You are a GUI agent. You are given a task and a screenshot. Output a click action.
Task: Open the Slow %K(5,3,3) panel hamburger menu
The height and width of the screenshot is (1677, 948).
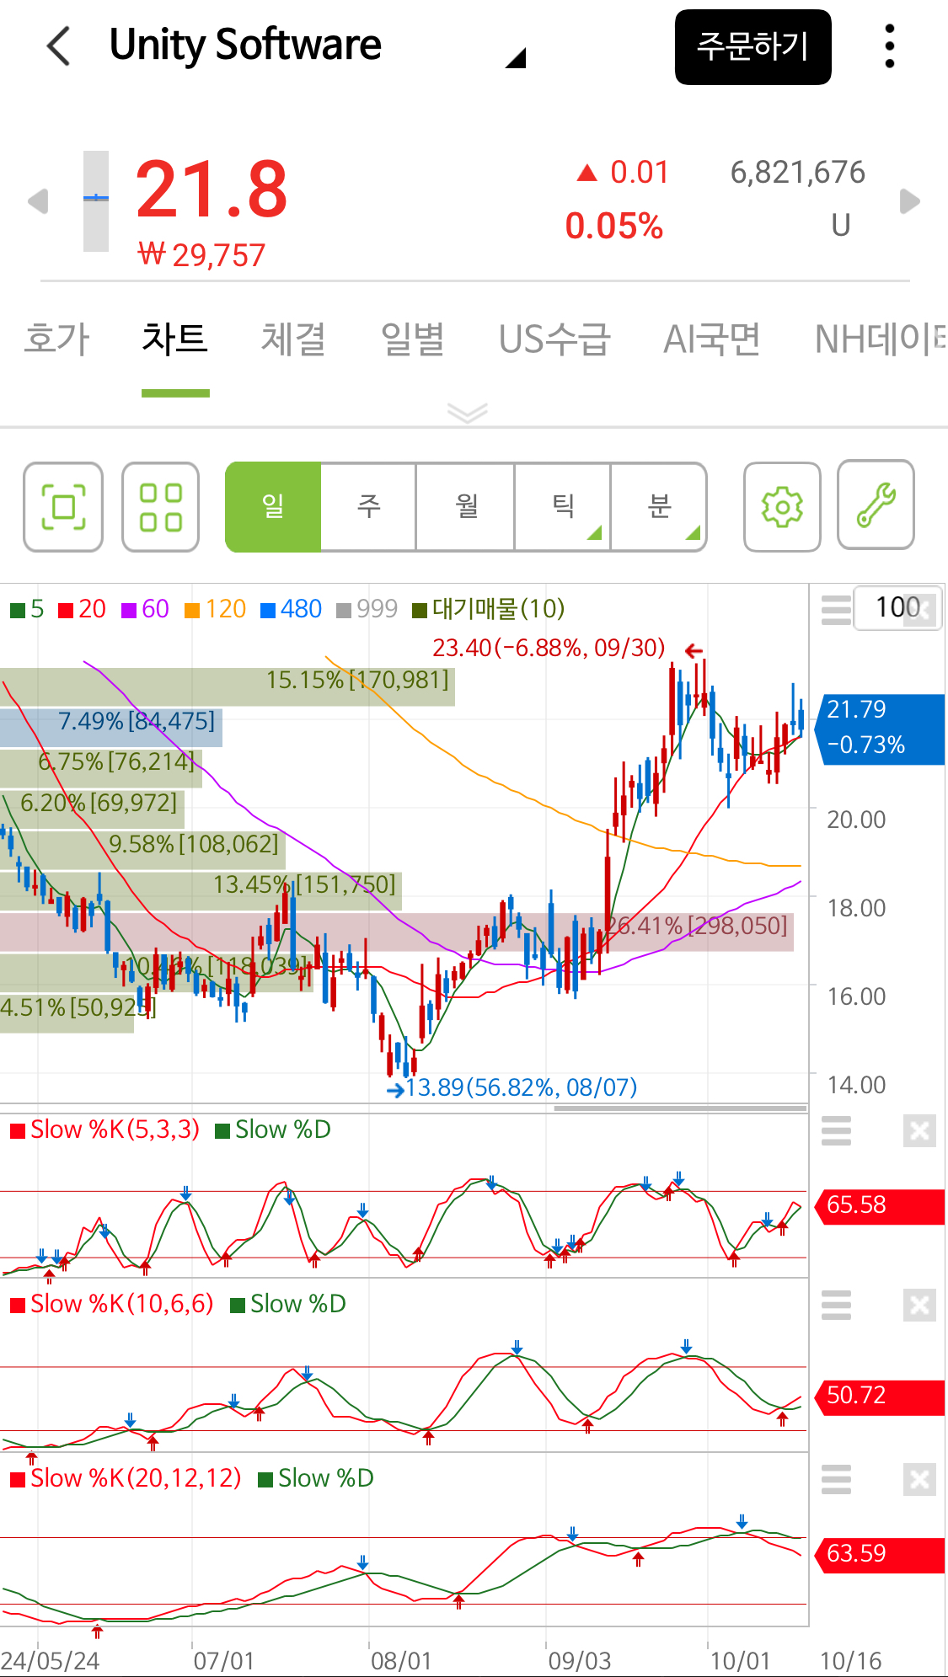coord(836,1130)
